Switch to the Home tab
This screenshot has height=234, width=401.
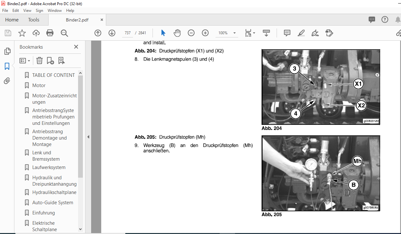pyautogui.click(x=12, y=20)
